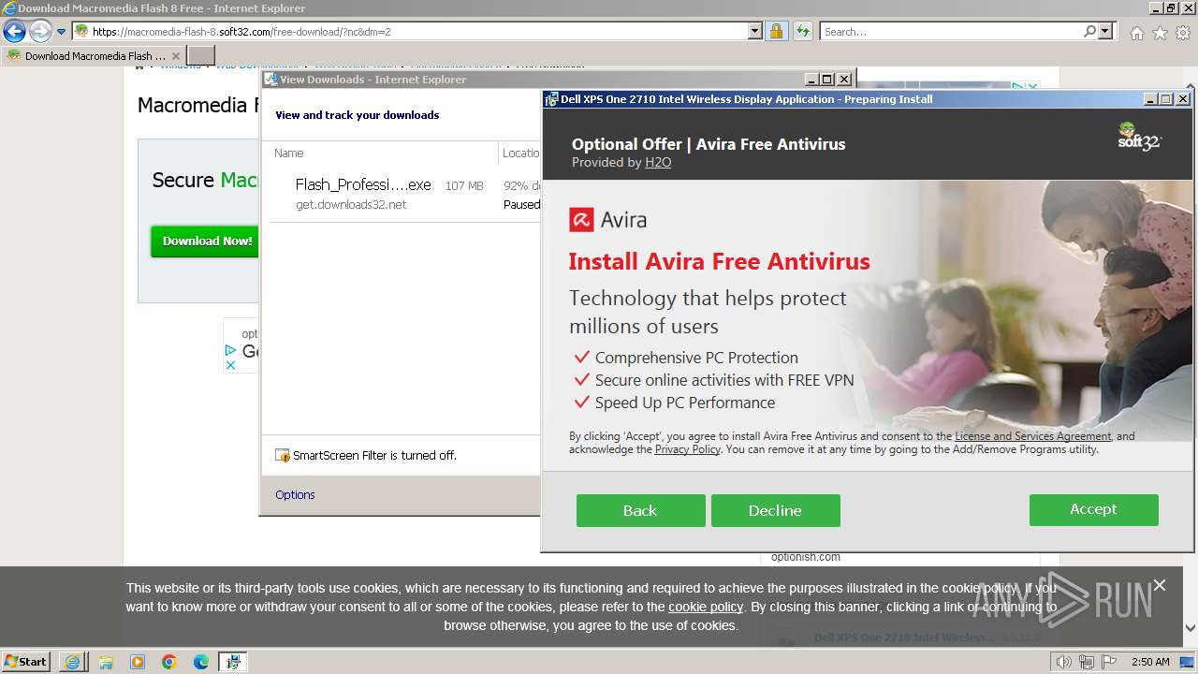Open the Tools gear icon

coord(1183,33)
